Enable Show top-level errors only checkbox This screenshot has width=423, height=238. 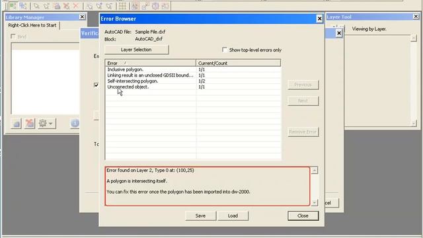[x=225, y=50]
